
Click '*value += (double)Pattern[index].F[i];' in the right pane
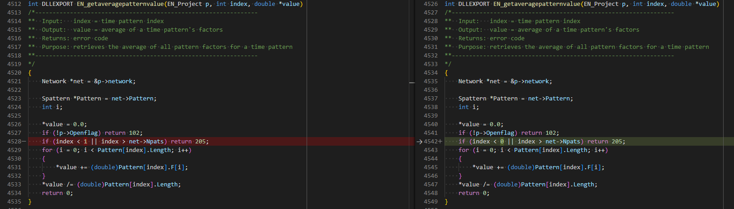[538, 167]
